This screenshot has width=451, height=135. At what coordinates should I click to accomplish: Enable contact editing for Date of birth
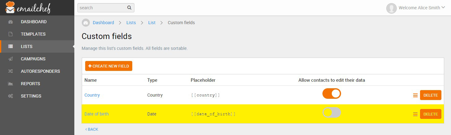[x=331, y=112]
